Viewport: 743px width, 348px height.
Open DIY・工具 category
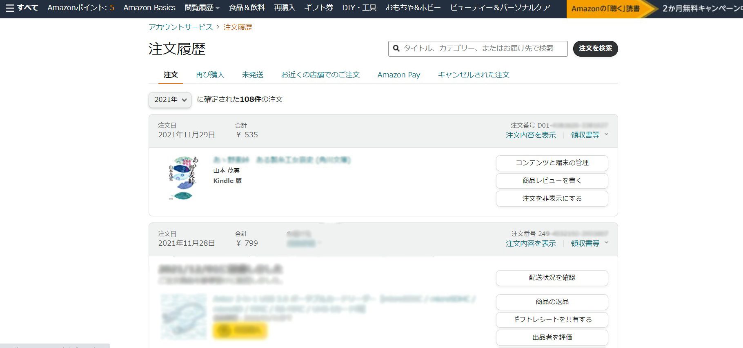point(359,8)
